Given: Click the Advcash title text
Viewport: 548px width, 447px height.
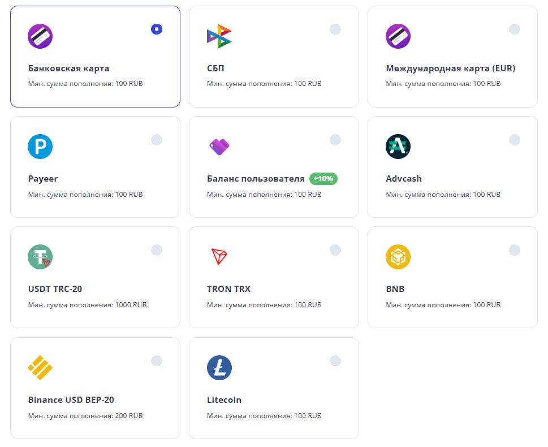Looking at the screenshot, I should pos(404,179).
